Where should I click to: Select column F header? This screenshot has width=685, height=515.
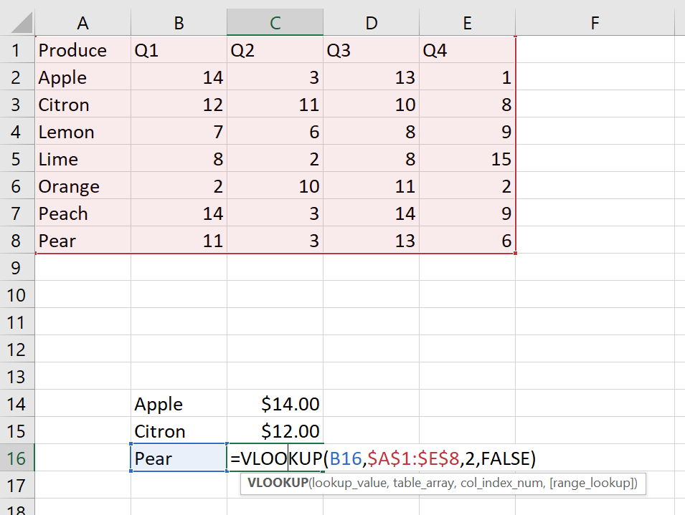pos(594,22)
